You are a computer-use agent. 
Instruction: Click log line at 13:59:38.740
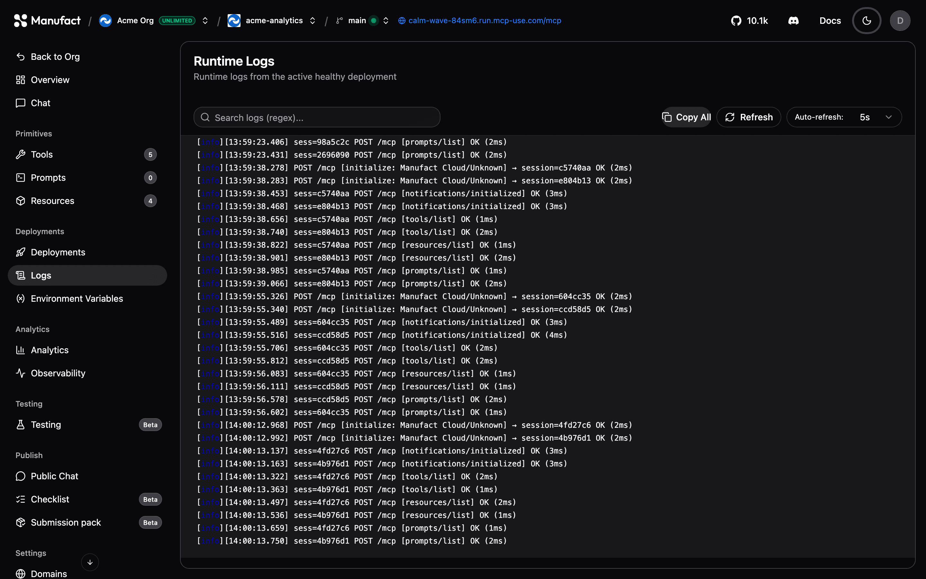coord(347,232)
